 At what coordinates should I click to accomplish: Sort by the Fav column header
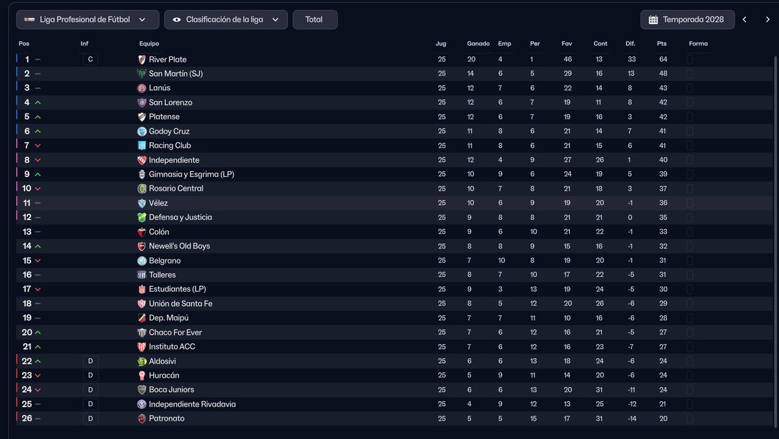567,43
